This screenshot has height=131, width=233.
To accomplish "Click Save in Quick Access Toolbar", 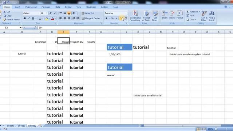I will click(x=4, y=3).
